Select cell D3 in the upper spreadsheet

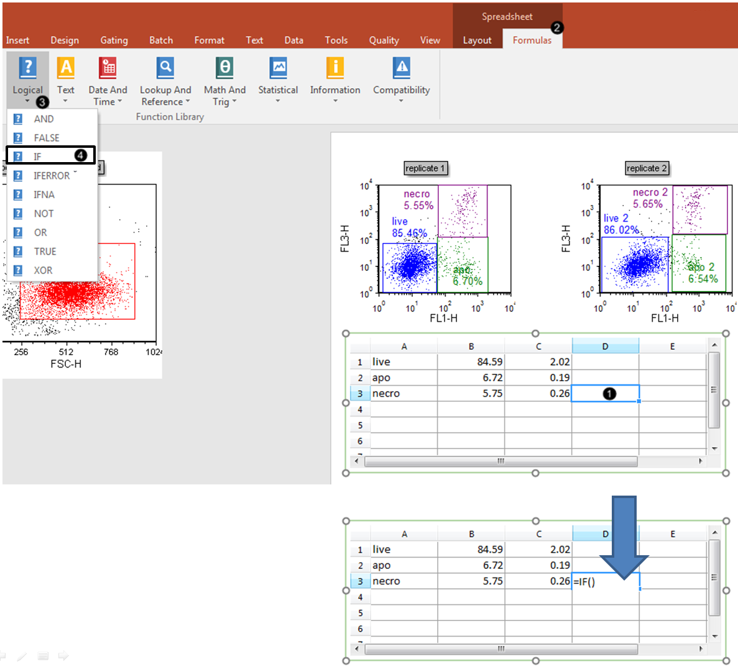pyautogui.click(x=604, y=394)
